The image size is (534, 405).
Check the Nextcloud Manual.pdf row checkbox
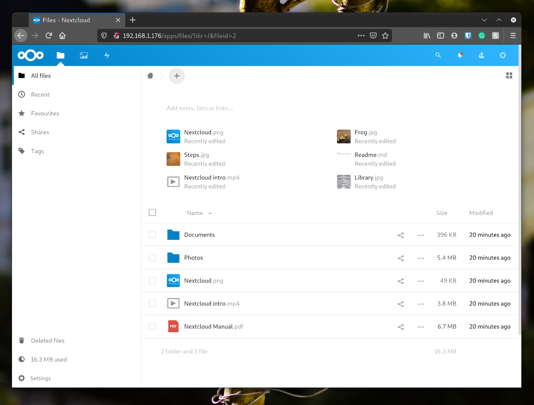click(153, 327)
